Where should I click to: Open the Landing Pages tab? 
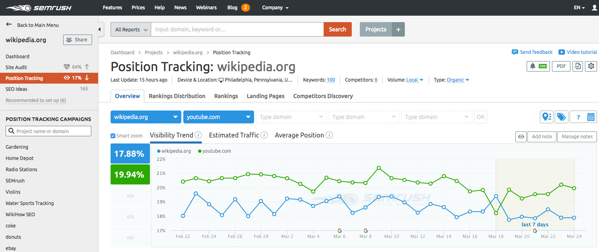click(265, 96)
